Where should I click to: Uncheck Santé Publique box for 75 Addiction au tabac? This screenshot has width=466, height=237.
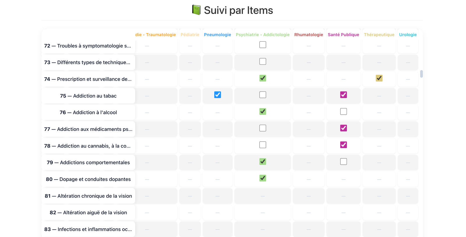click(x=343, y=95)
